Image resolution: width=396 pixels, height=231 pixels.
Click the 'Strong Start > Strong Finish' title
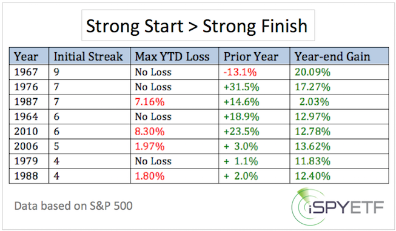[196, 26]
